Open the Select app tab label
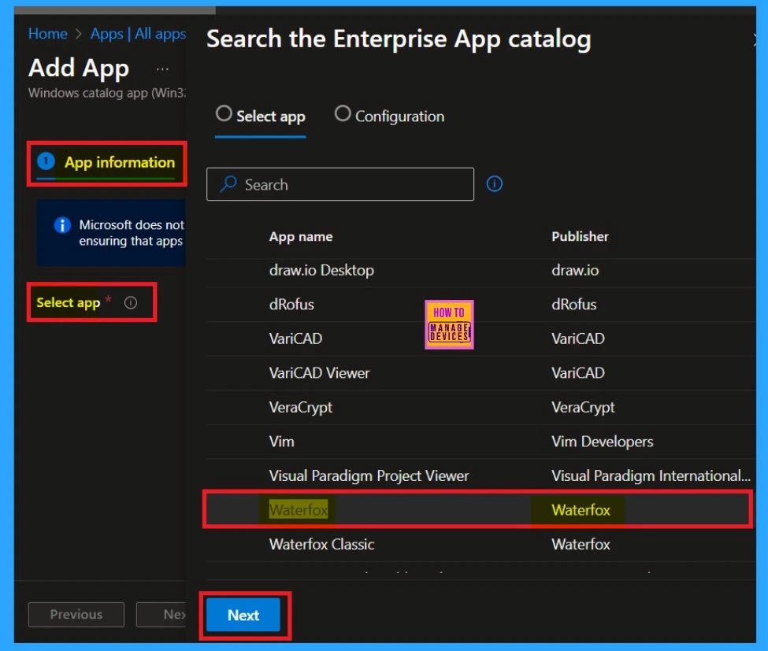The width and height of the screenshot is (768, 651). (x=271, y=117)
